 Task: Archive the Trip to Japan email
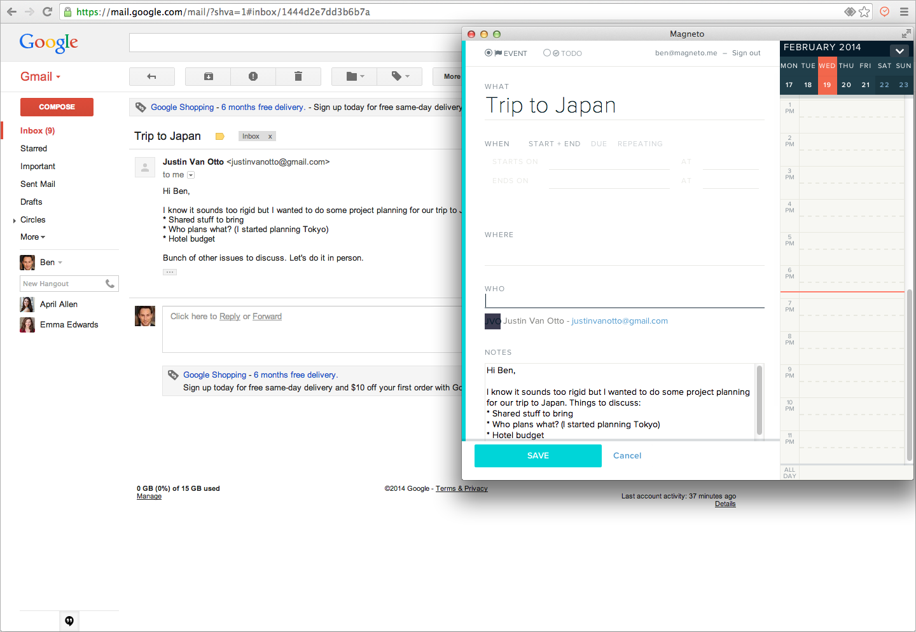point(209,76)
